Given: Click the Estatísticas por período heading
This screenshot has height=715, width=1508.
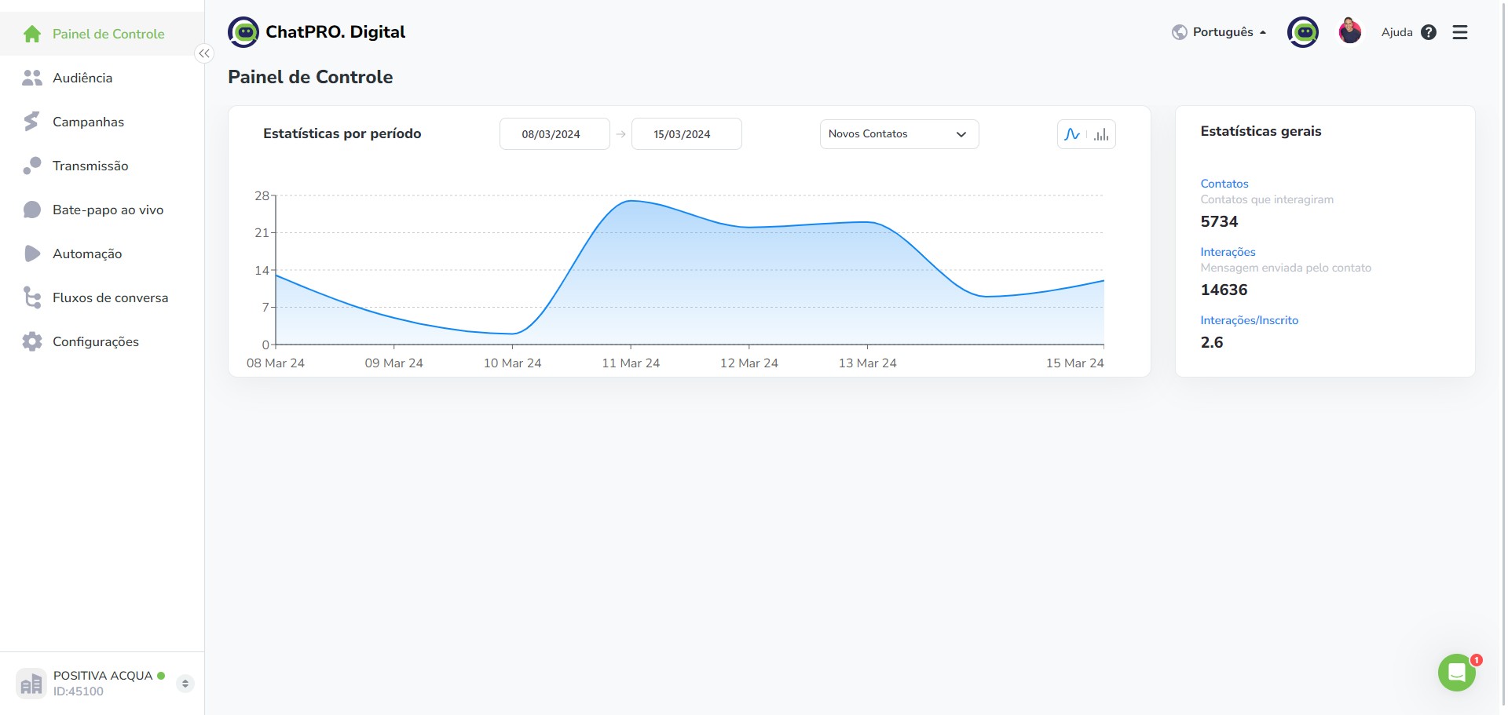Looking at the screenshot, I should [x=342, y=133].
